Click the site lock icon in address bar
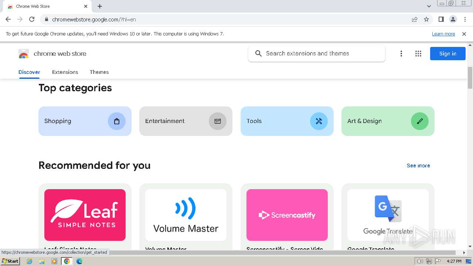The width and height of the screenshot is (473, 266). [x=46, y=19]
